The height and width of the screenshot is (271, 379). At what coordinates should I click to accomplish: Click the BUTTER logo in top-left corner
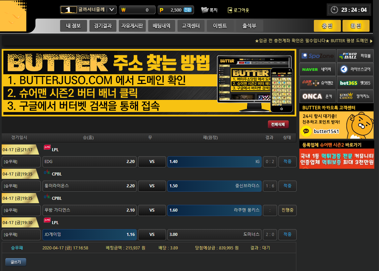13,16
